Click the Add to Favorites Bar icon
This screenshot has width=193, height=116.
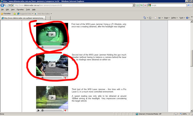point(14,14)
